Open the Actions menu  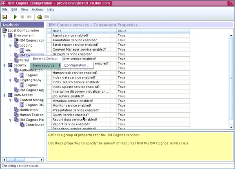pyautogui.click(x=38, y=9)
